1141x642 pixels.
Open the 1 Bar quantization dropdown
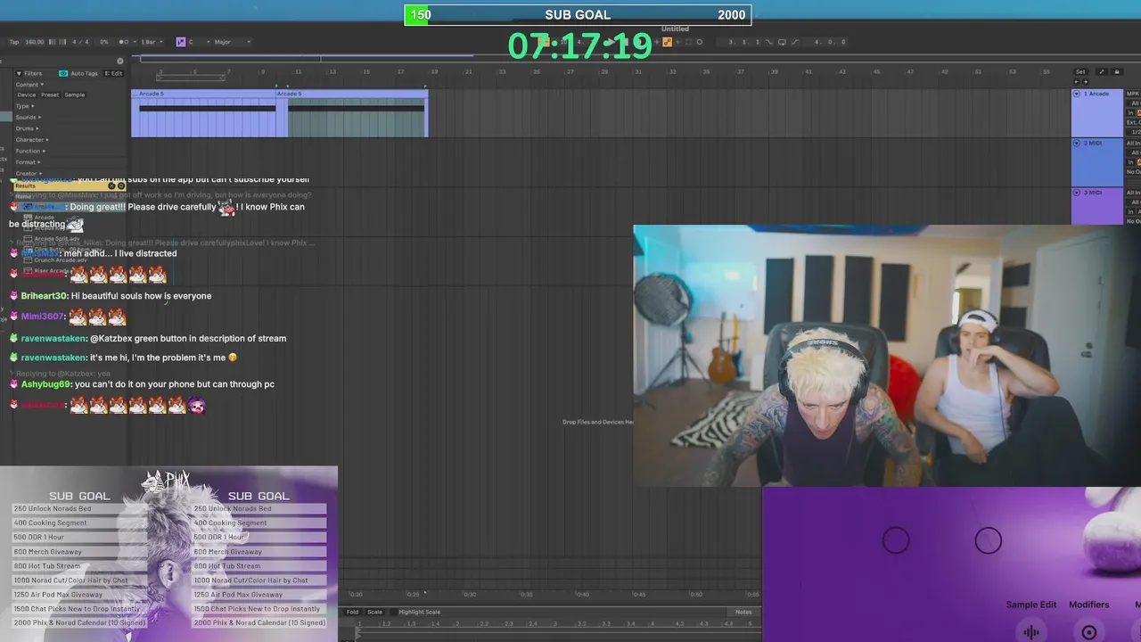point(152,42)
